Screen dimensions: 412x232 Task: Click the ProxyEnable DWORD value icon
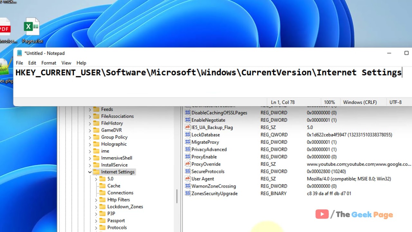188,157
